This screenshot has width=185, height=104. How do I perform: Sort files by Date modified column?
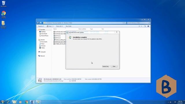tap(82, 29)
